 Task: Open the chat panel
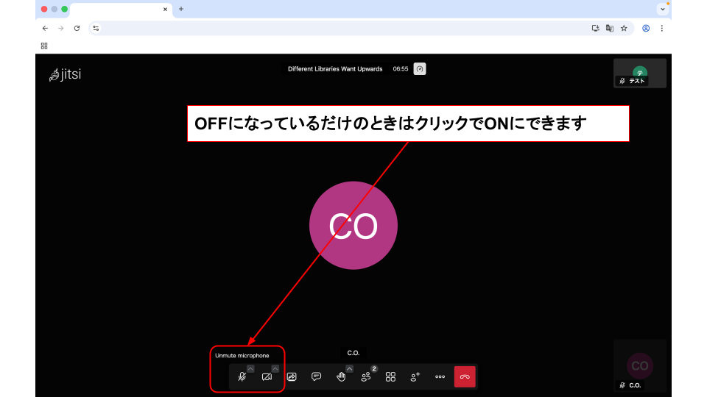(316, 376)
